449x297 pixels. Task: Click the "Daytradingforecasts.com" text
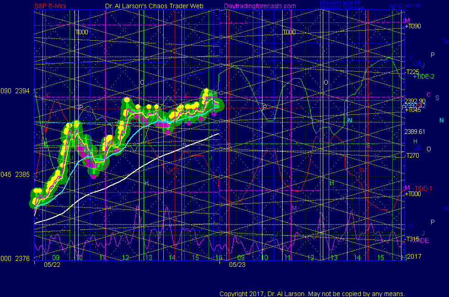click(x=260, y=6)
